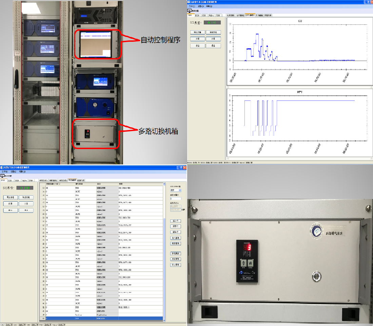Switch to the Valve tab in the table window

tap(24, 180)
